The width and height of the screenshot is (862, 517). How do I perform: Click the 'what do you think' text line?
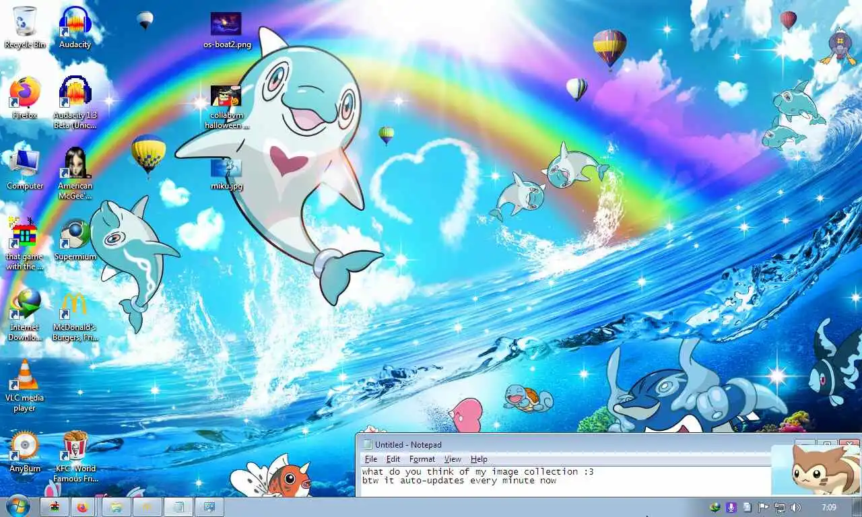478,472
